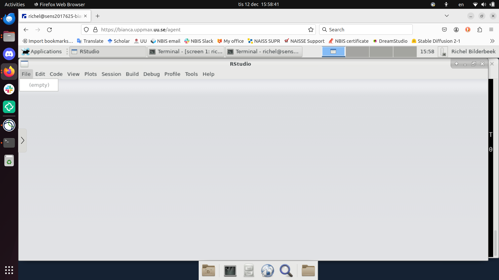Viewport: 499px width, 280px height.
Task: Select the Plots menu in RStudio
Action: click(x=90, y=74)
